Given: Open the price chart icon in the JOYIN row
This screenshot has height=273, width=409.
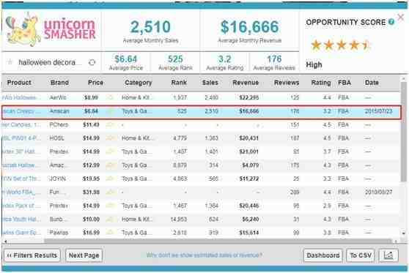Looking at the screenshot, I should [x=111, y=179].
